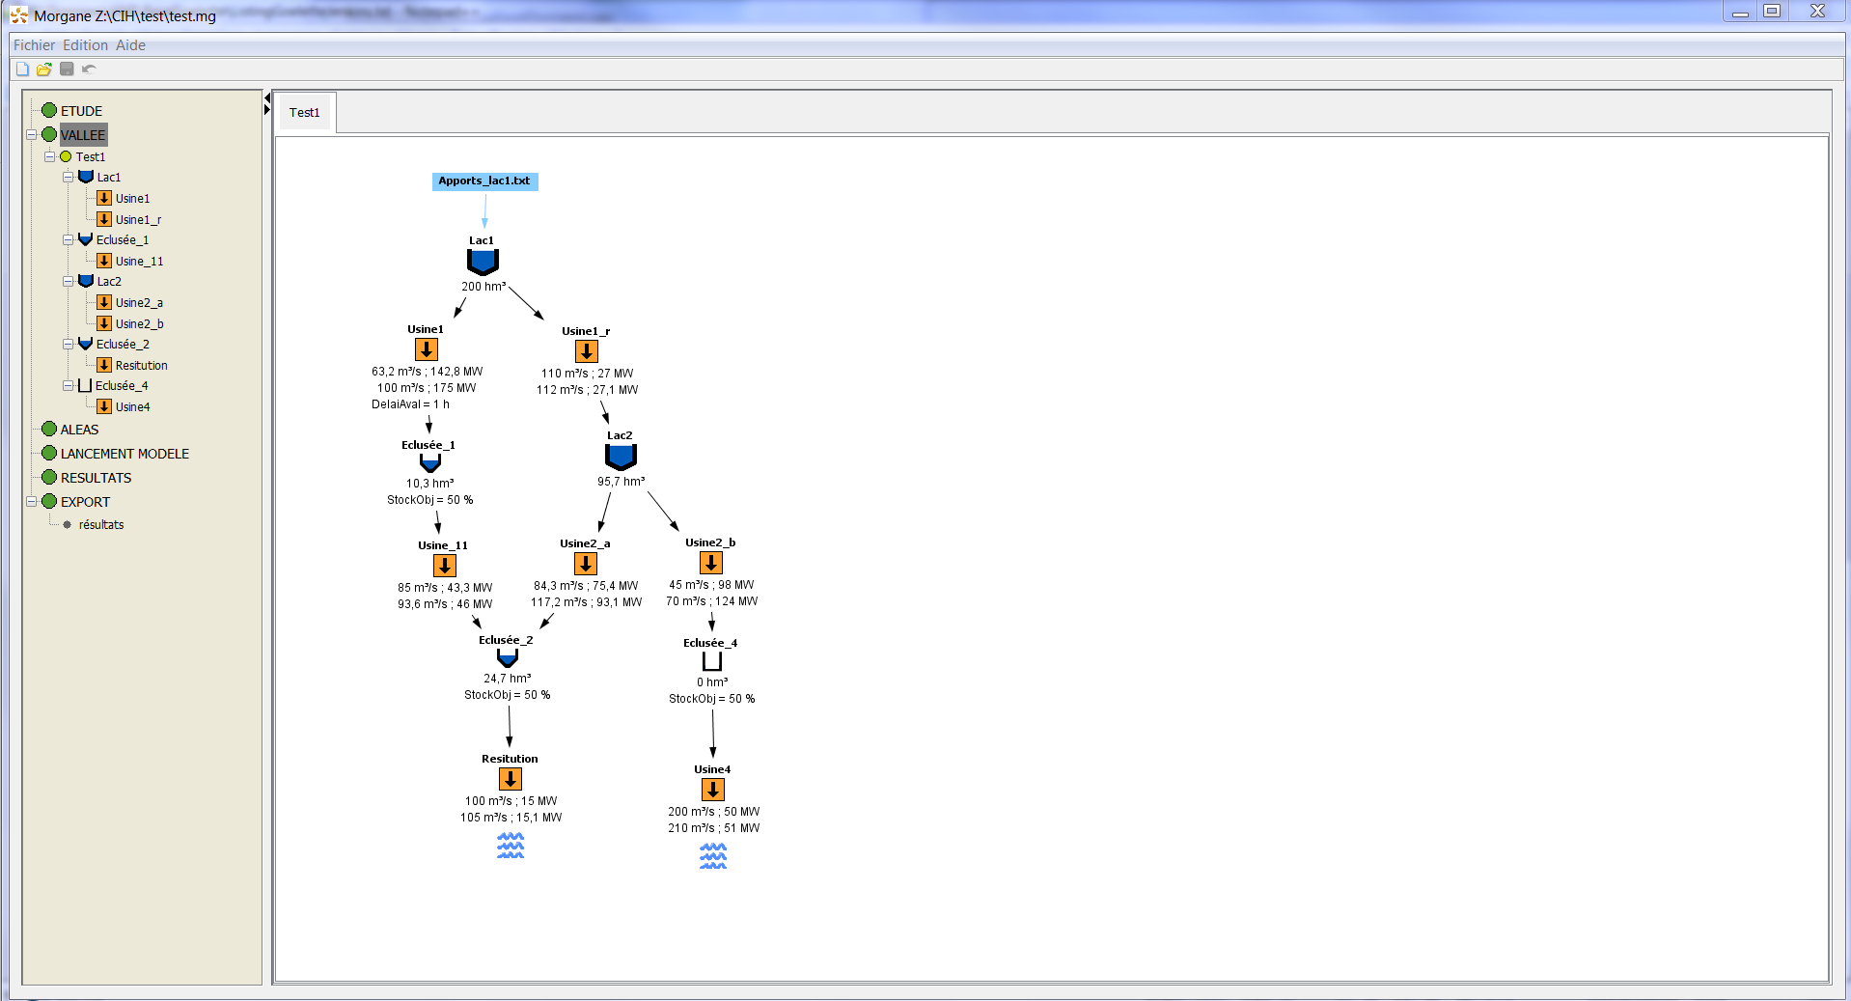Collapse the EXPORT tree node

click(x=31, y=501)
